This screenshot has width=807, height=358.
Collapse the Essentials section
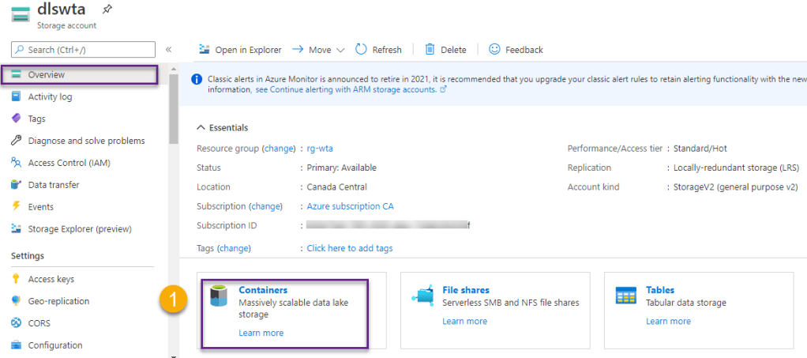click(201, 127)
